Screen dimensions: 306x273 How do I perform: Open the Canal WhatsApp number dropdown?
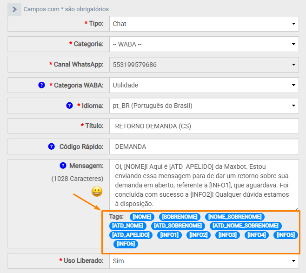204,65
